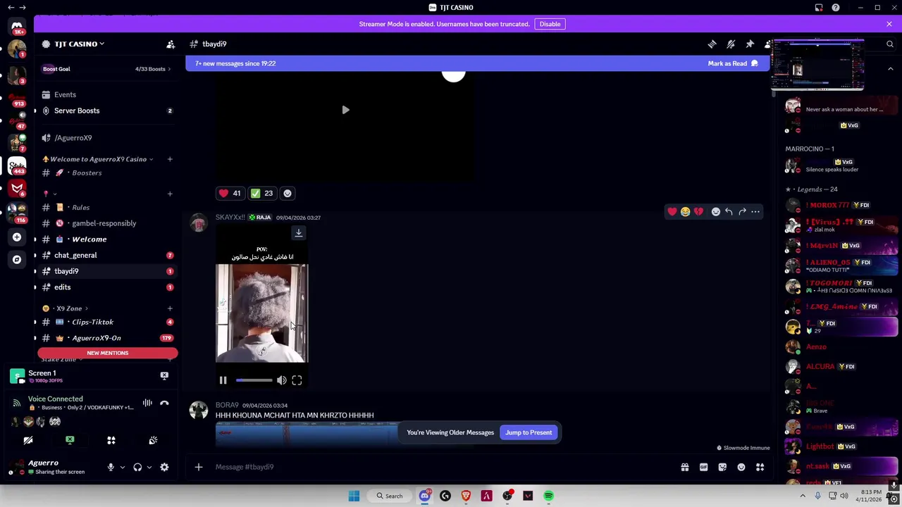
Task: Adjust the video progress slider
Action: coord(254,380)
